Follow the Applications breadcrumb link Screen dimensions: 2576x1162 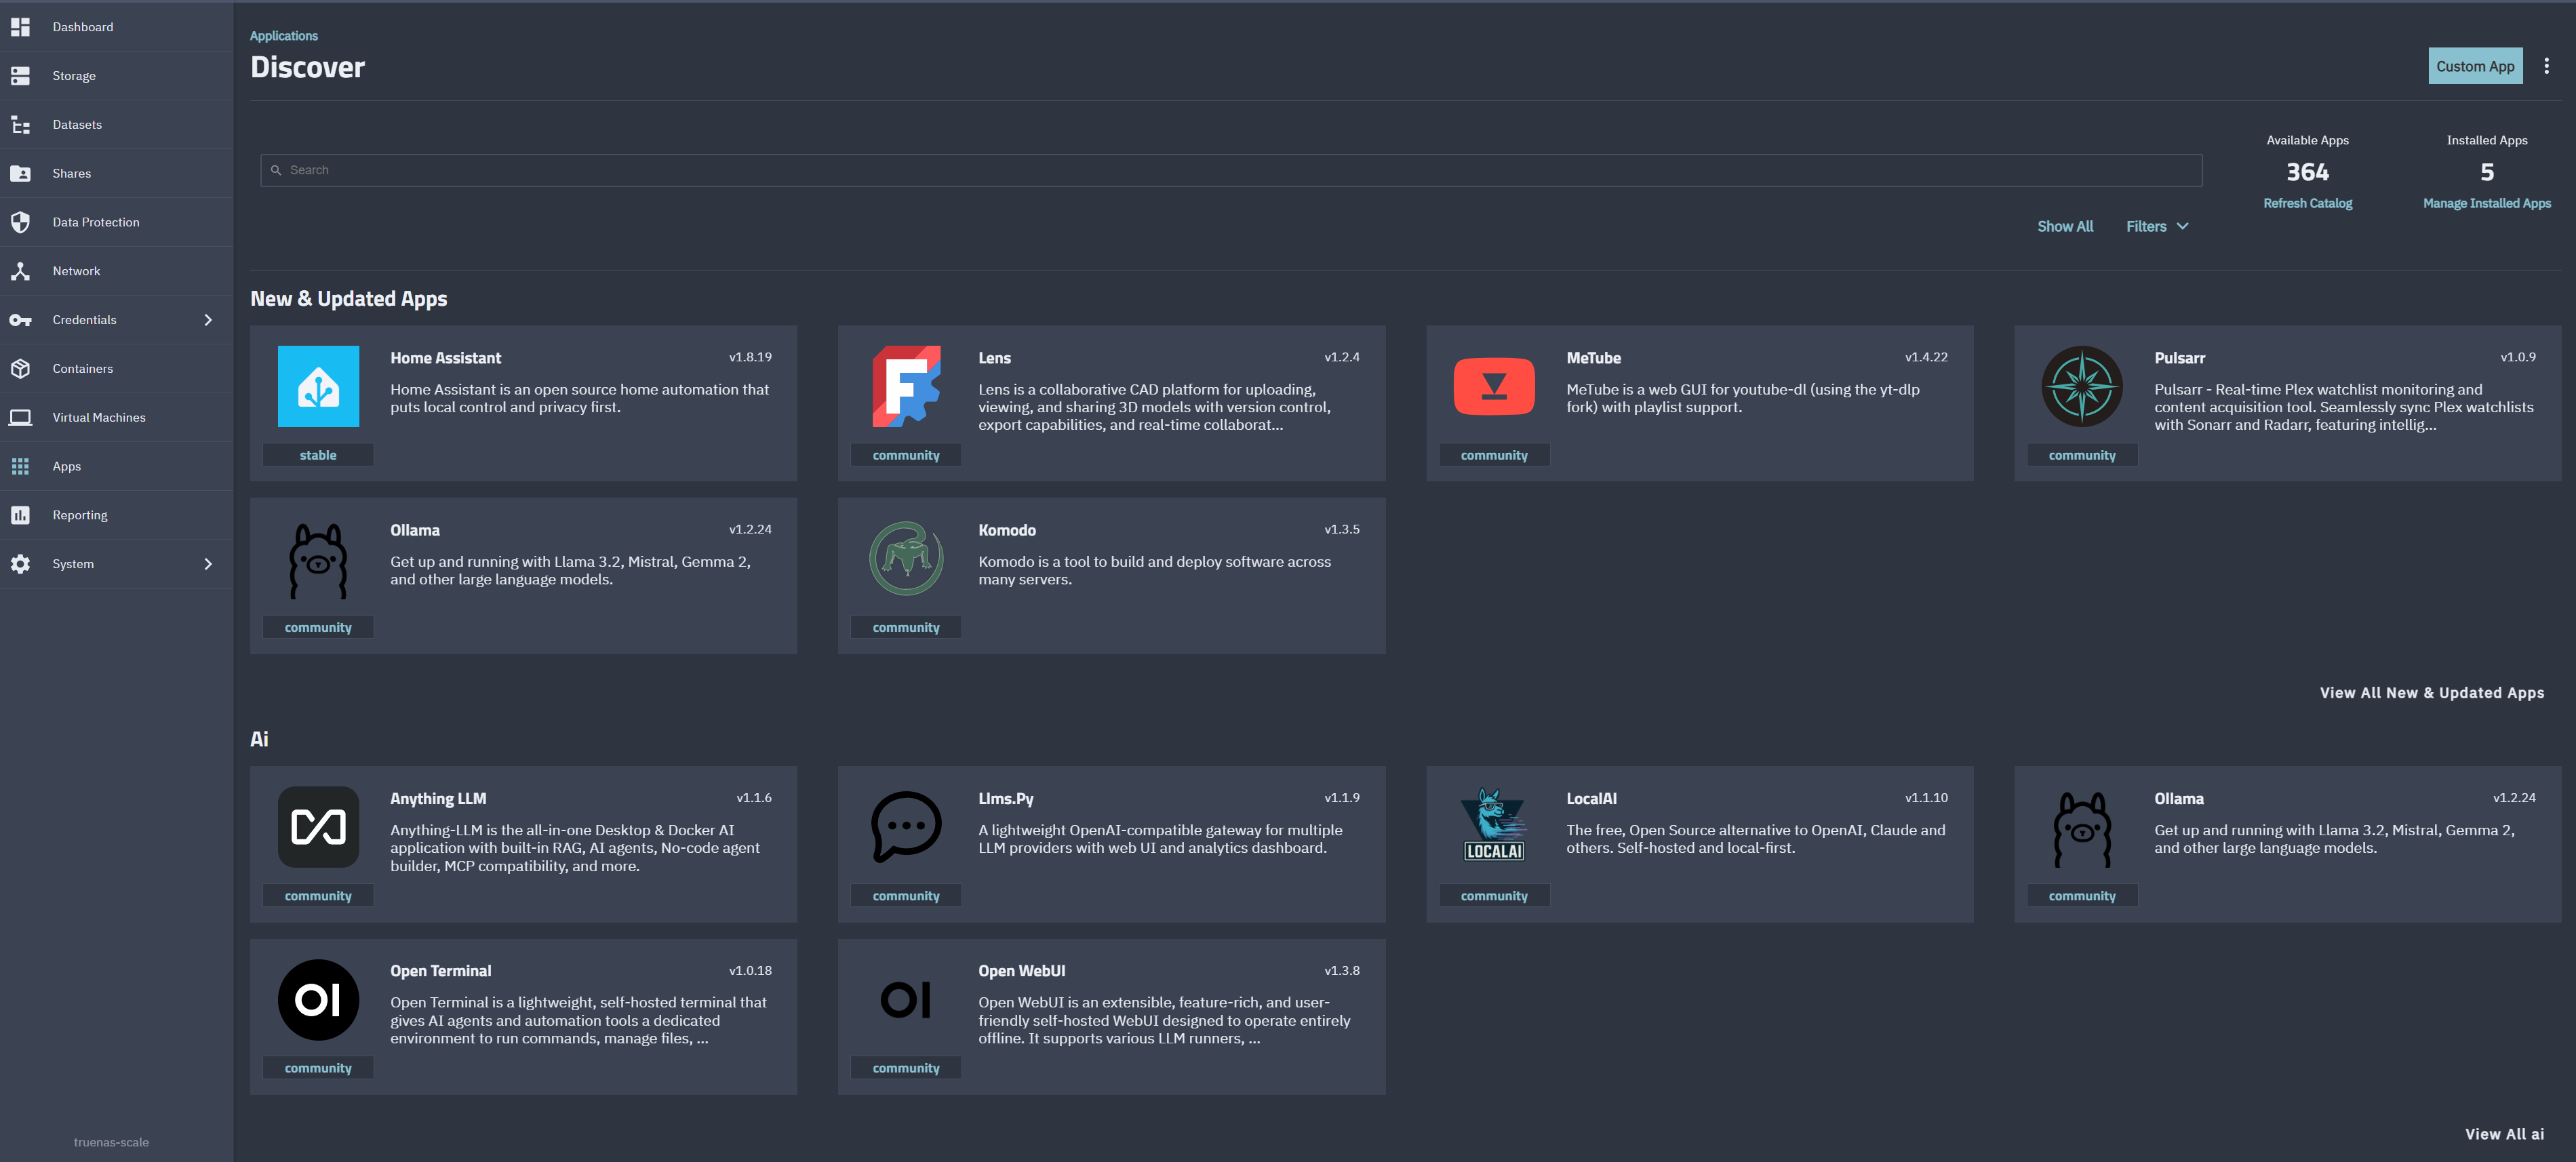[284, 36]
